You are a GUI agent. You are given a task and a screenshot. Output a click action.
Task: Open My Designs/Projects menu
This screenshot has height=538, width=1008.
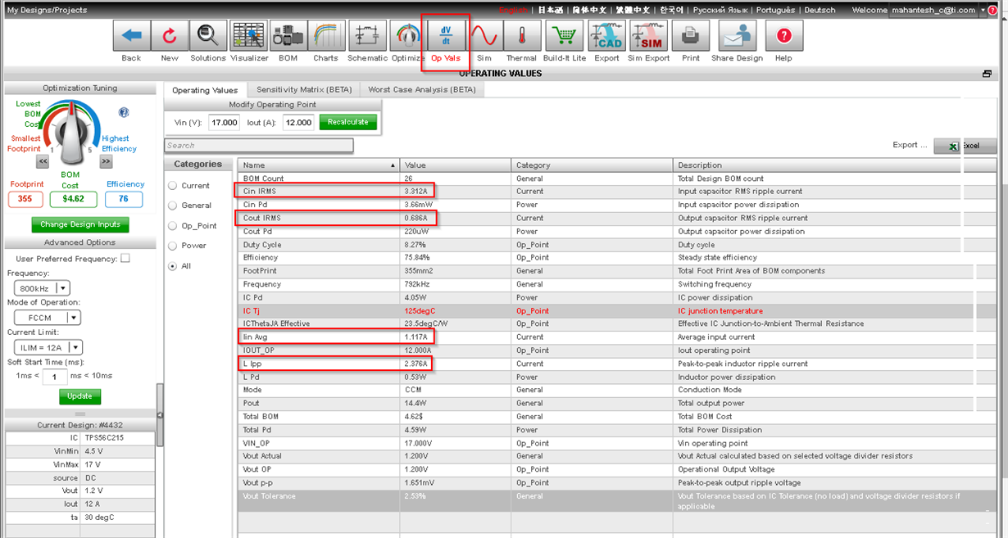(47, 11)
